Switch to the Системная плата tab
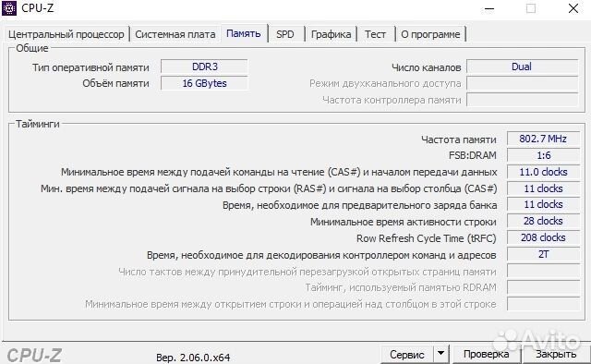Viewport: 591px width, 364px height. pos(175,34)
